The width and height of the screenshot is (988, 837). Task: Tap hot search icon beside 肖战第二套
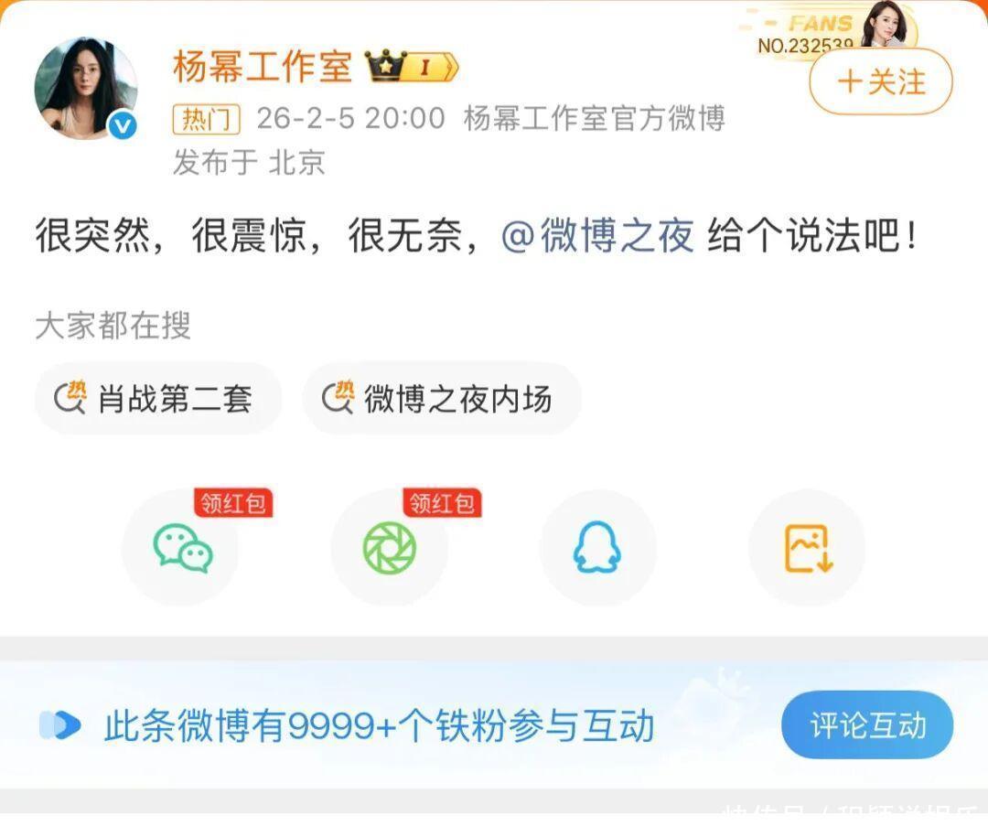pos(70,398)
